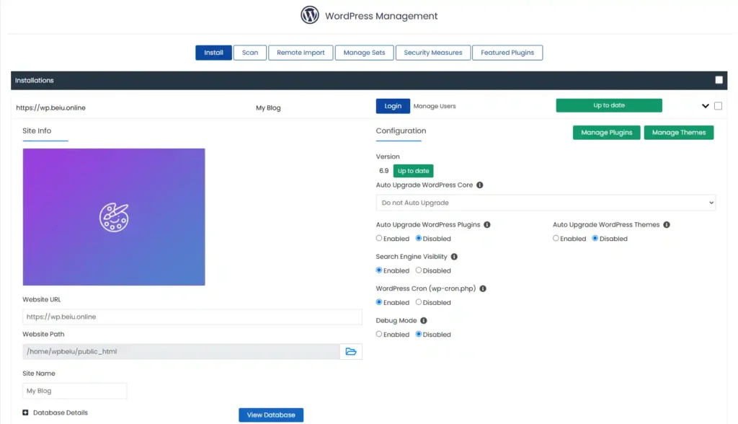Click the large Up to date button in installation row

pyautogui.click(x=609, y=105)
